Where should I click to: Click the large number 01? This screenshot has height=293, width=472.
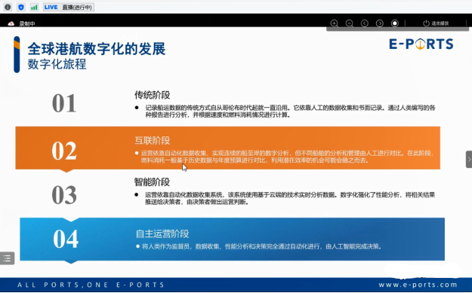point(64,103)
